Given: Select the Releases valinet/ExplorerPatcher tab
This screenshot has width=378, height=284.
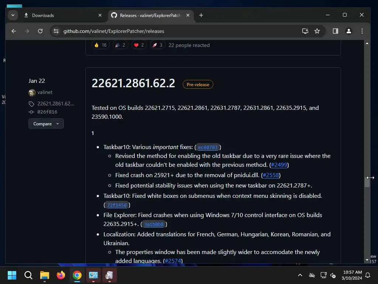Looking at the screenshot, I should point(151,15).
